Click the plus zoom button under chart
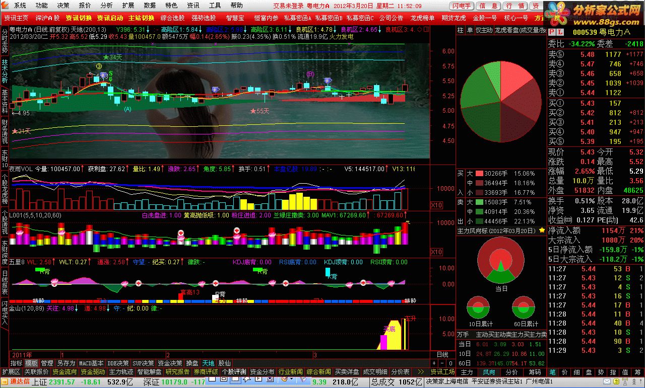 [x=434, y=363]
